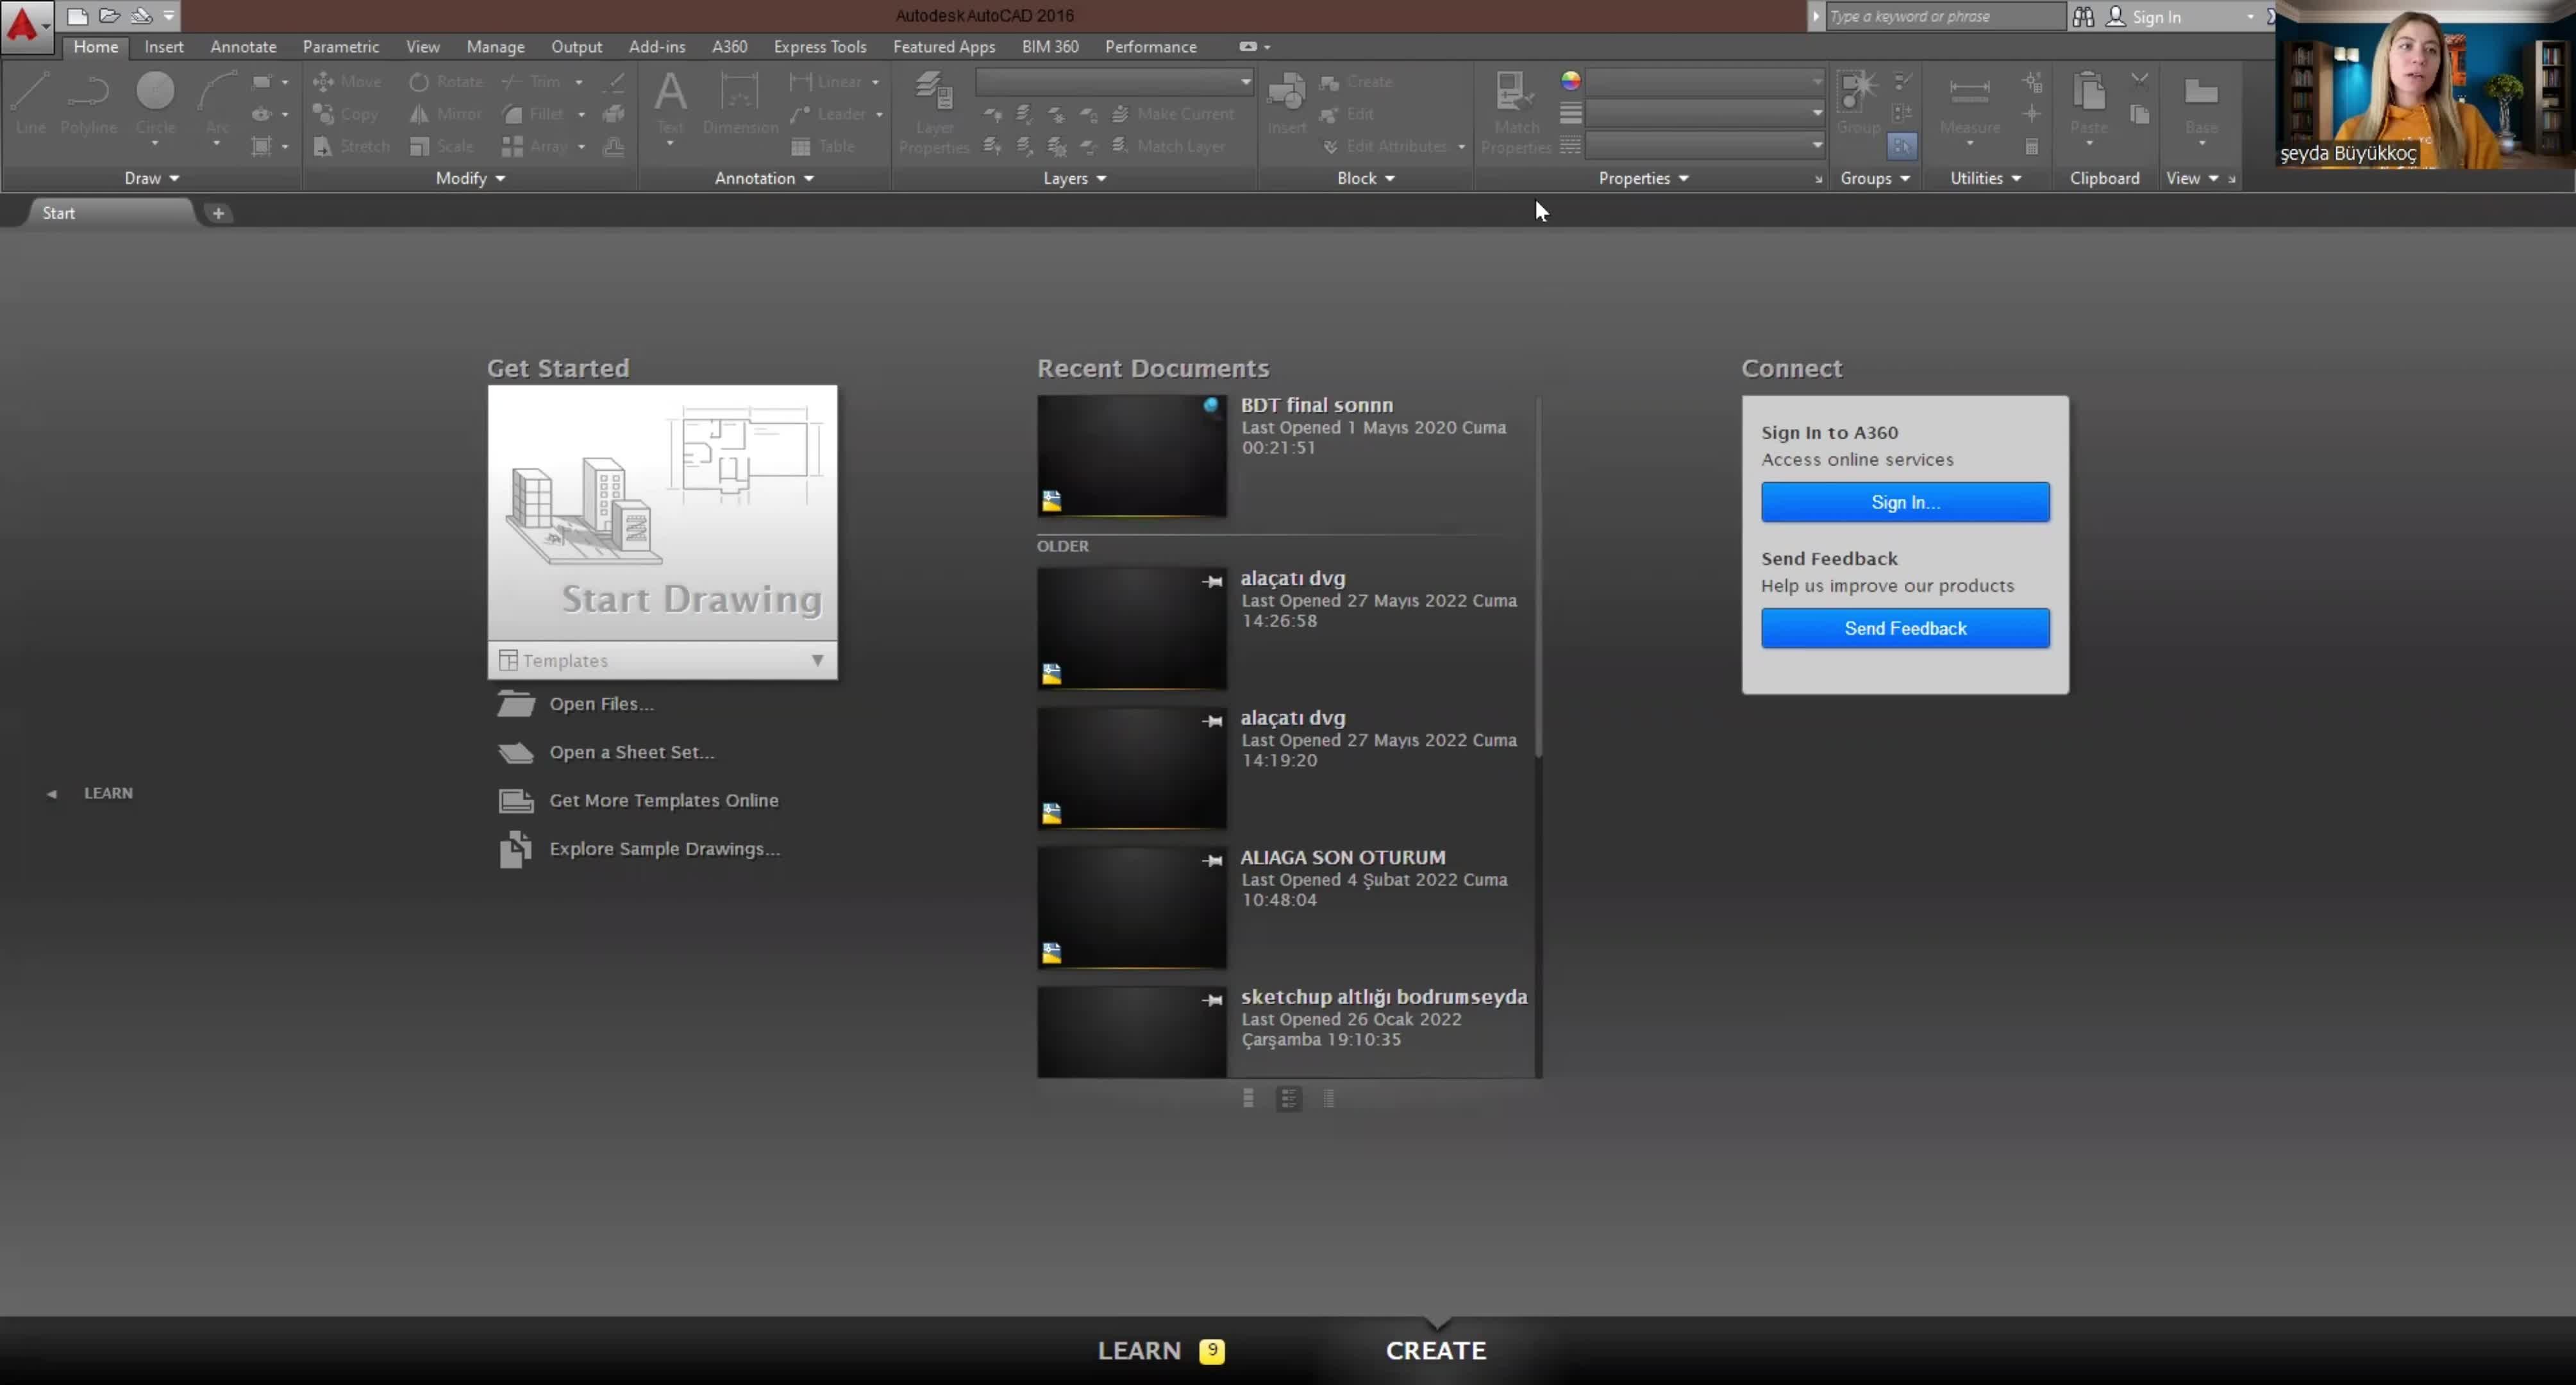The image size is (2576, 1385).
Task: Expand the Properties panel flyout
Action: [1643, 178]
